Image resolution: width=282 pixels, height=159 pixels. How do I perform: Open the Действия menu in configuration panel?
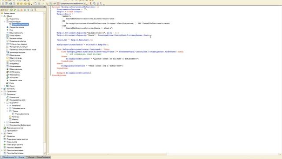pos(5,10)
